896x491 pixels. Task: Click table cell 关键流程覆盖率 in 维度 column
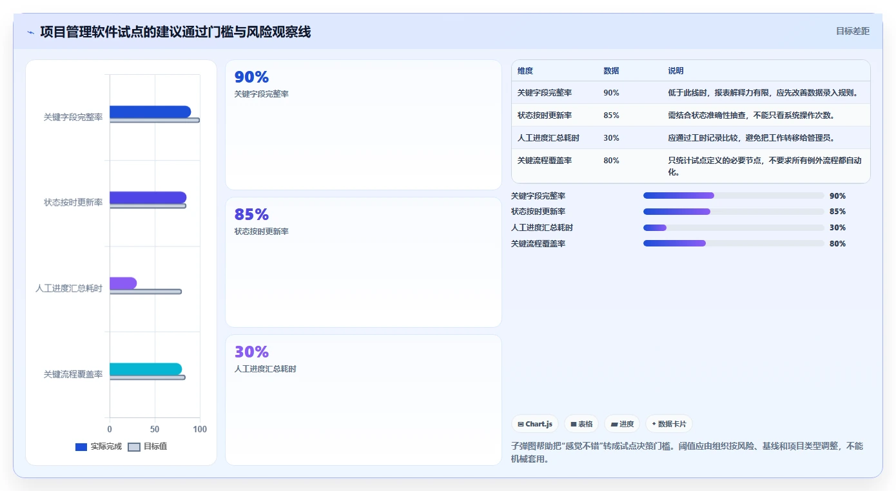545,161
